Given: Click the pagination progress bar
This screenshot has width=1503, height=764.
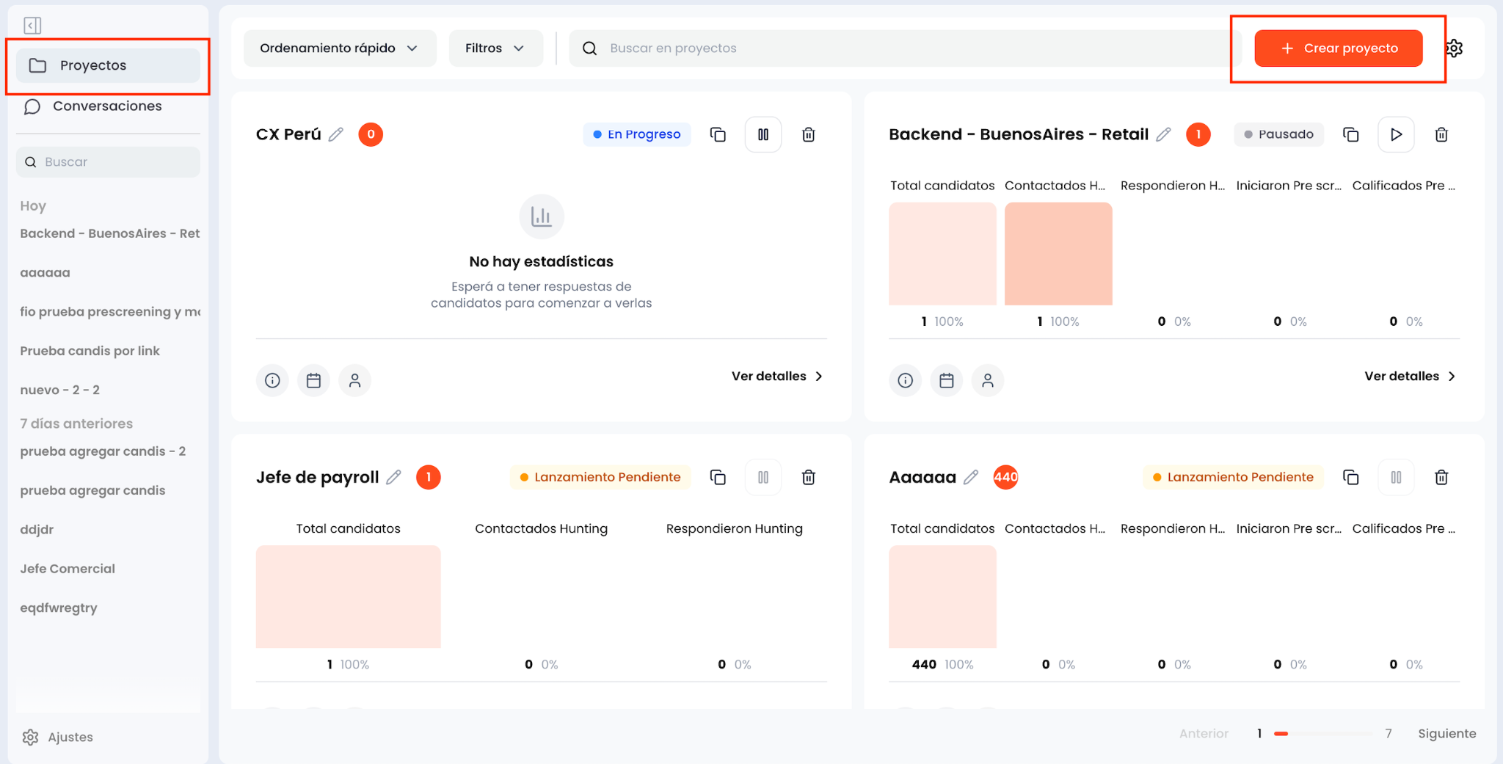Looking at the screenshot, I should 1323,733.
